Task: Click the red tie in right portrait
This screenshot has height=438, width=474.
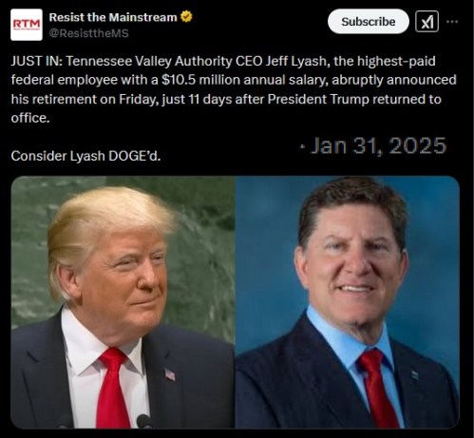Action: [x=379, y=389]
